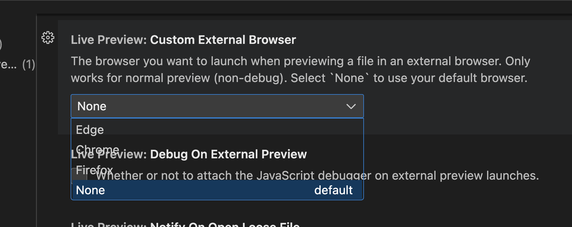Click the settings gear icon beside Custom External Browser

click(x=47, y=38)
